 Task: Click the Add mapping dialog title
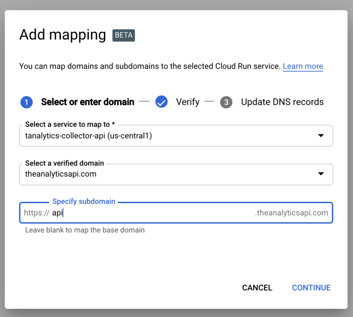pos(63,35)
